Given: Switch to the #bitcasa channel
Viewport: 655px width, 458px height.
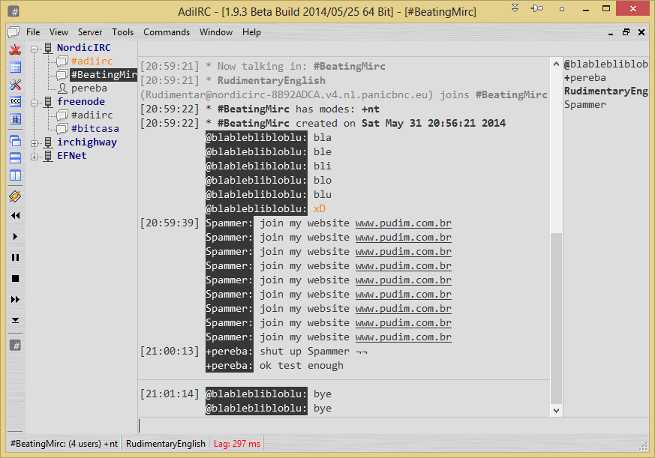Looking at the screenshot, I should pos(95,129).
